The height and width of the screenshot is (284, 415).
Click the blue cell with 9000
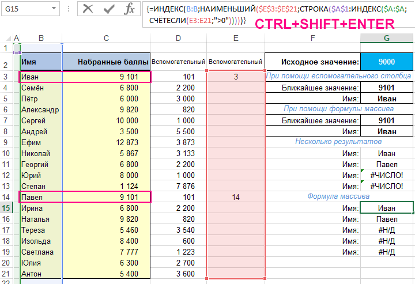386,62
